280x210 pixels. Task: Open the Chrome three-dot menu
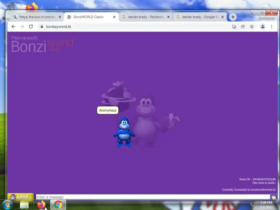pos(272,27)
